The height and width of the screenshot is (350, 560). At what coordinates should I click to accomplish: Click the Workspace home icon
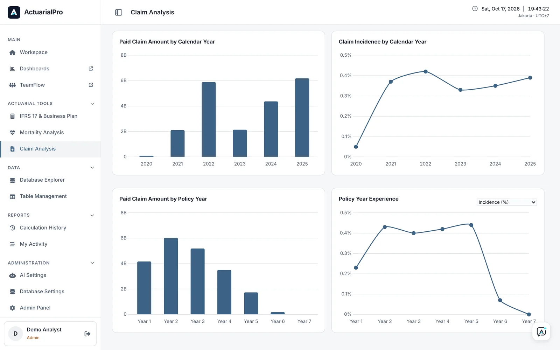13,52
